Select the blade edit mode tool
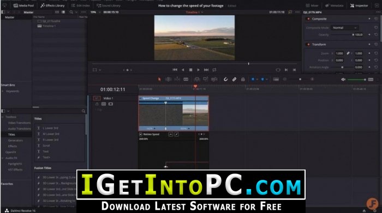The height and width of the screenshot is (213, 382). pyautogui.click(x=186, y=79)
